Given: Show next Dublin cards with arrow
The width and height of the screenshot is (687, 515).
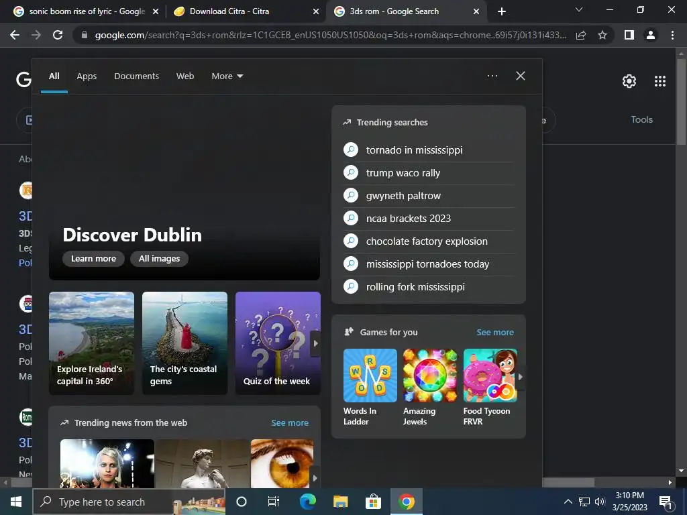Looking at the screenshot, I should click(x=315, y=343).
